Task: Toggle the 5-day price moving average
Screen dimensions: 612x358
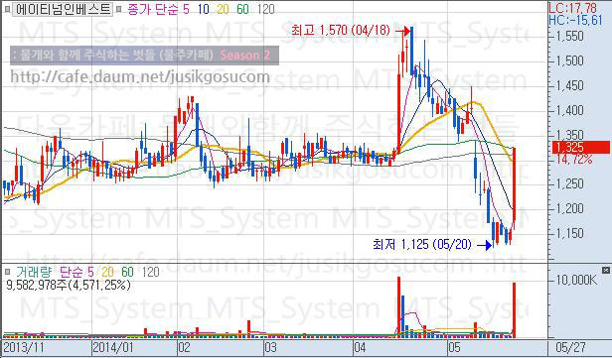Action: (x=186, y=9)
